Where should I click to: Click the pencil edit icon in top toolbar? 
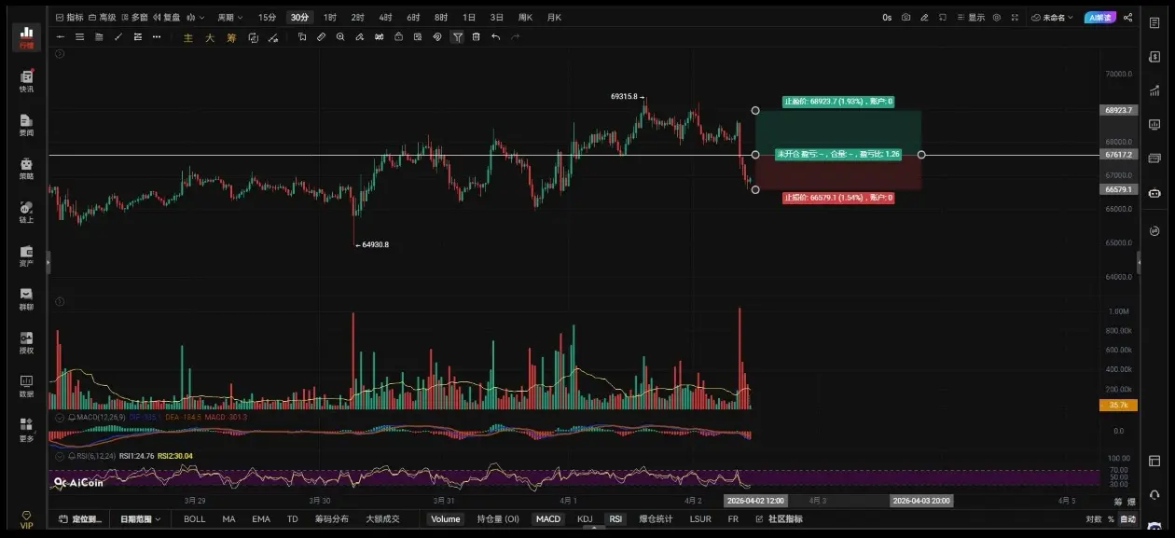pos(924,17)
